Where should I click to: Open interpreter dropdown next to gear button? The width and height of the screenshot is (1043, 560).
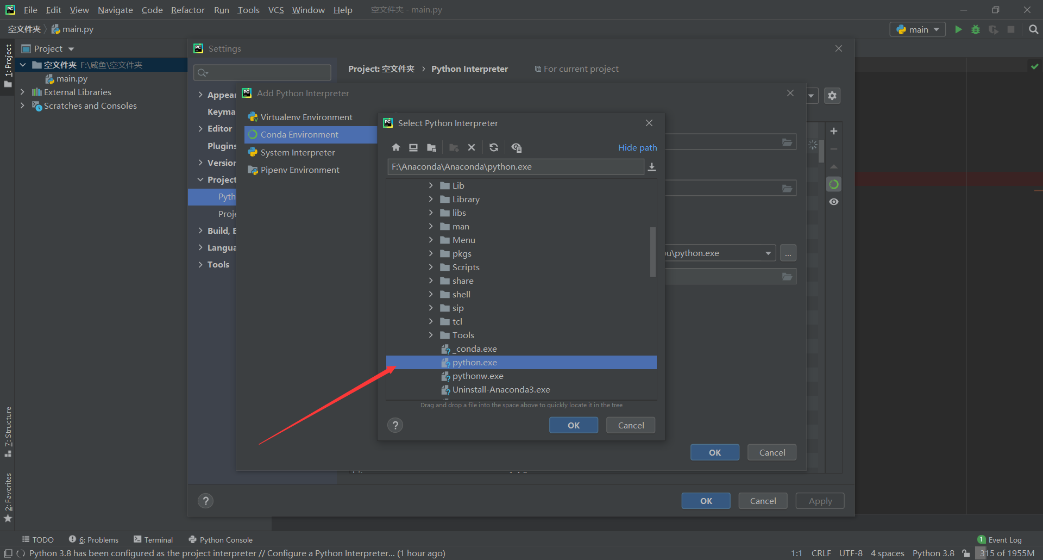[811, 96]
